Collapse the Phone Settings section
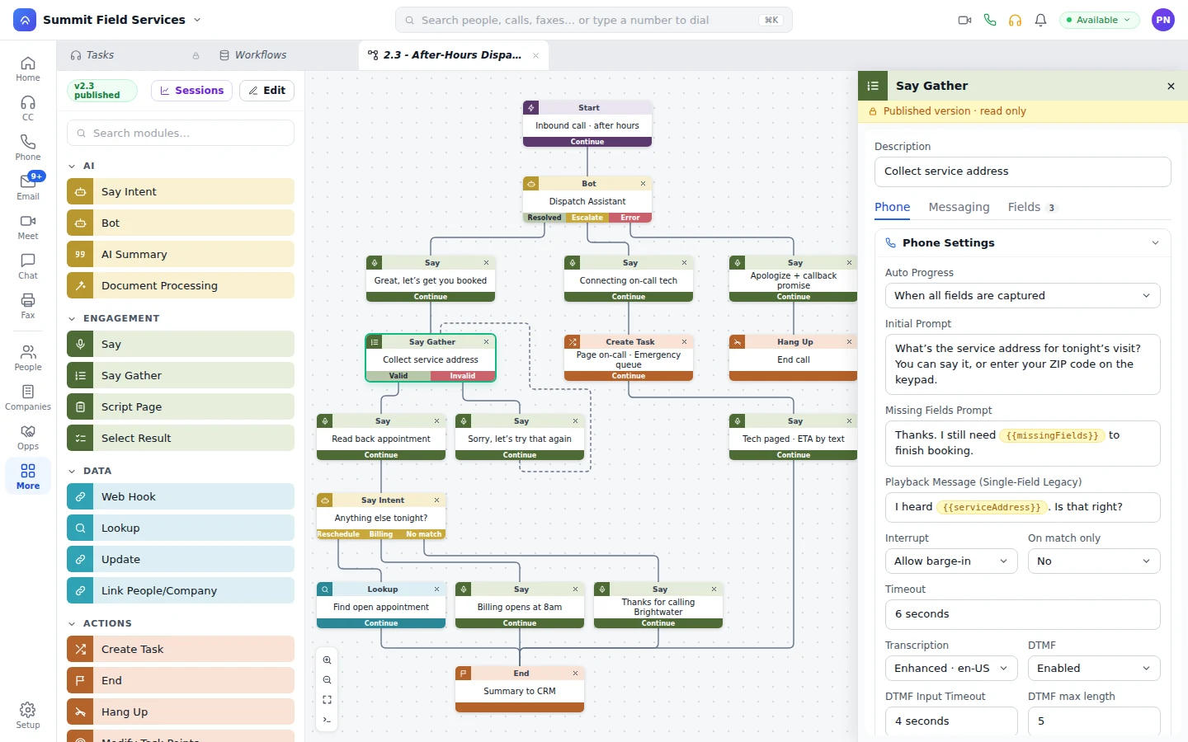 [x=1023, y=243]
